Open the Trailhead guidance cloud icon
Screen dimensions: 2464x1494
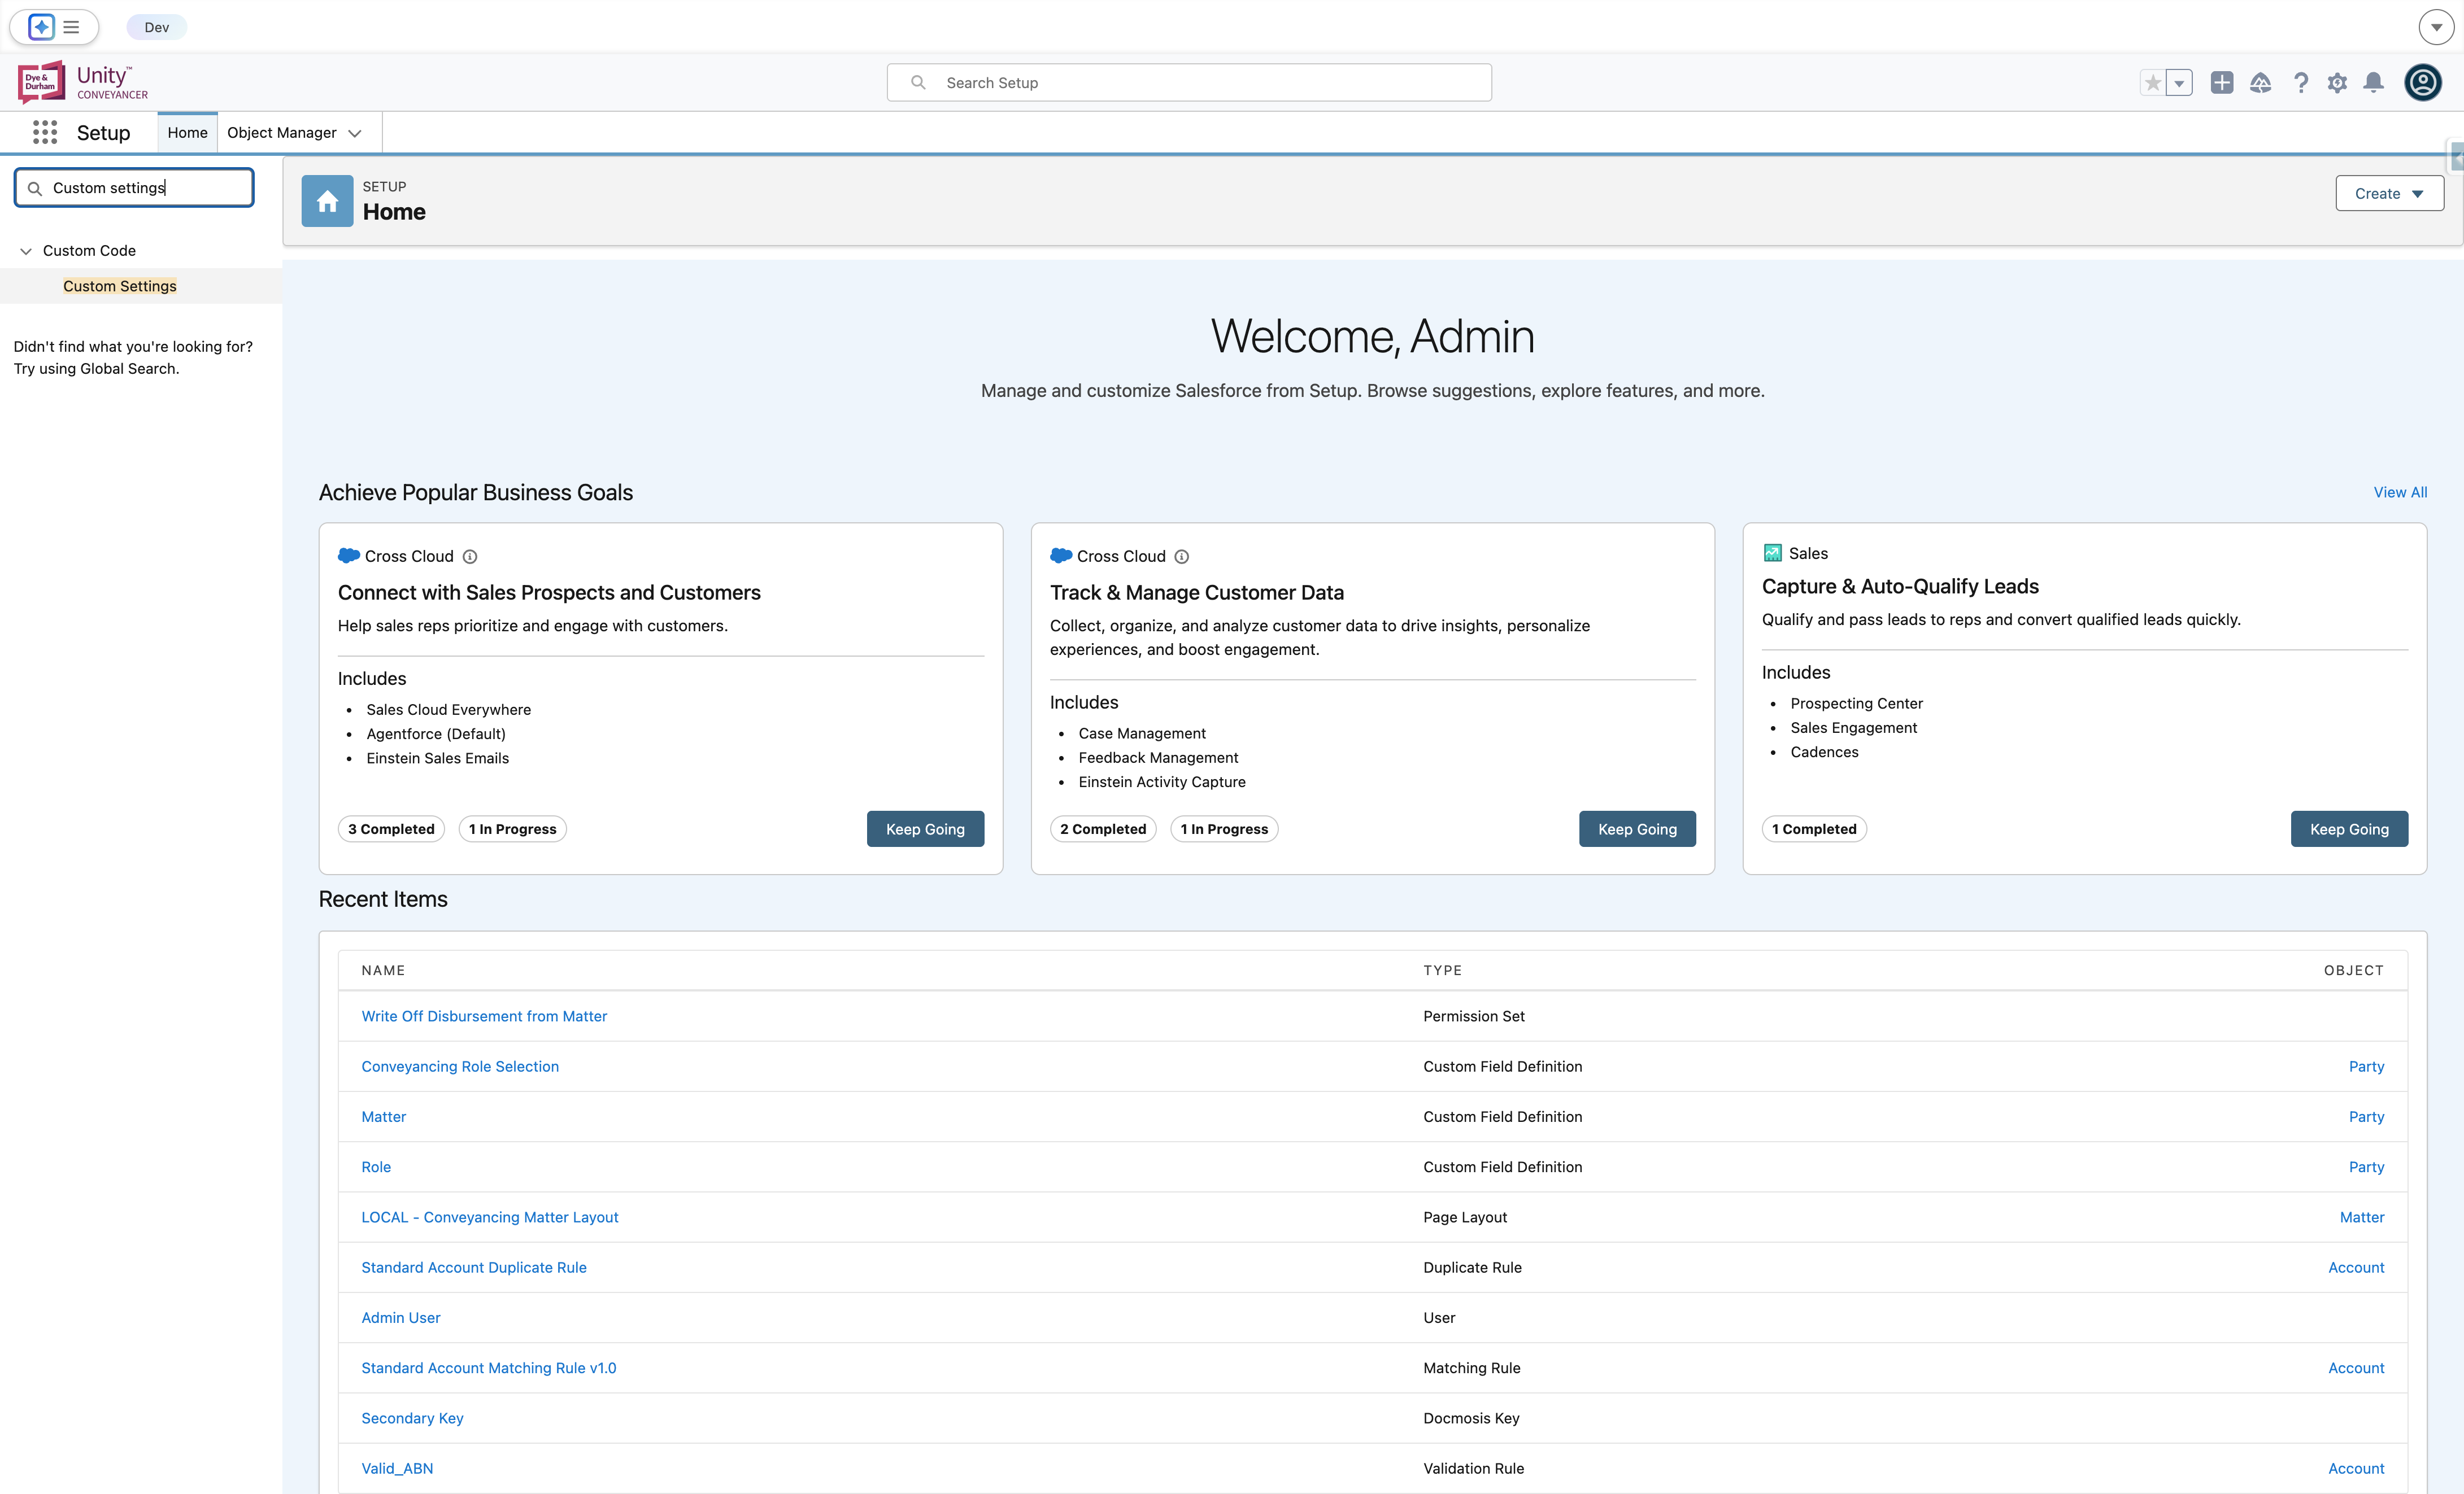(2260, 83)
